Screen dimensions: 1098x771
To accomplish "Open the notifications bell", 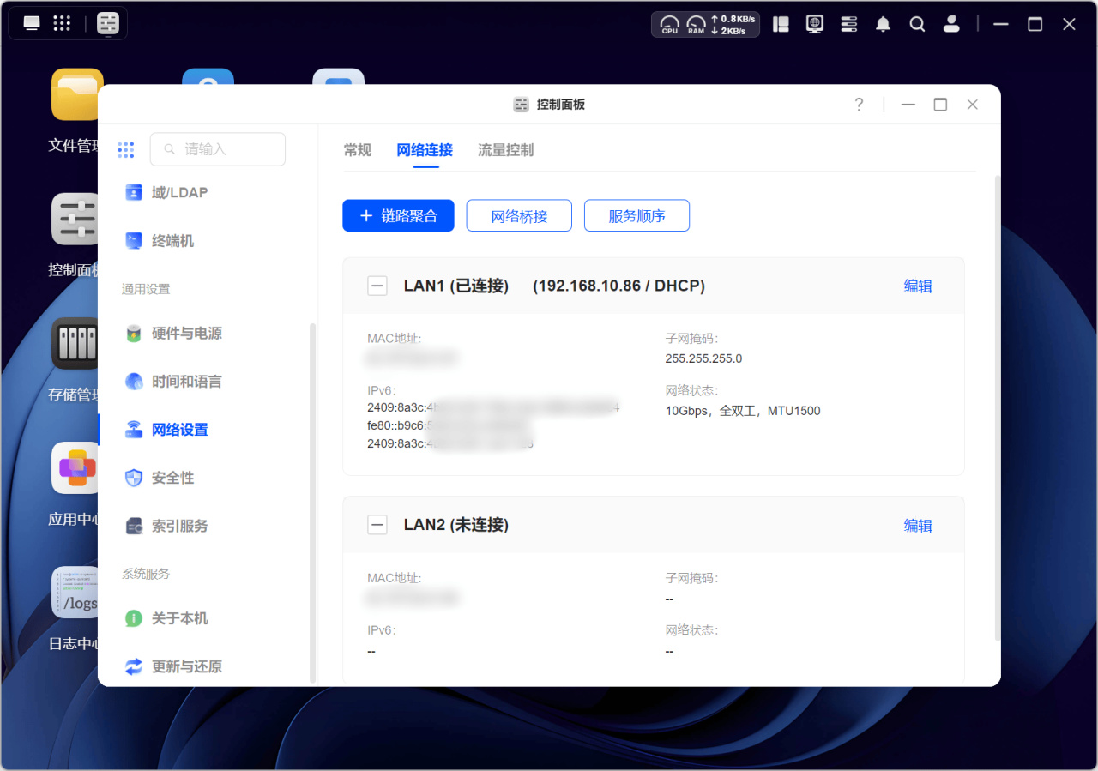I will (883, 24).
